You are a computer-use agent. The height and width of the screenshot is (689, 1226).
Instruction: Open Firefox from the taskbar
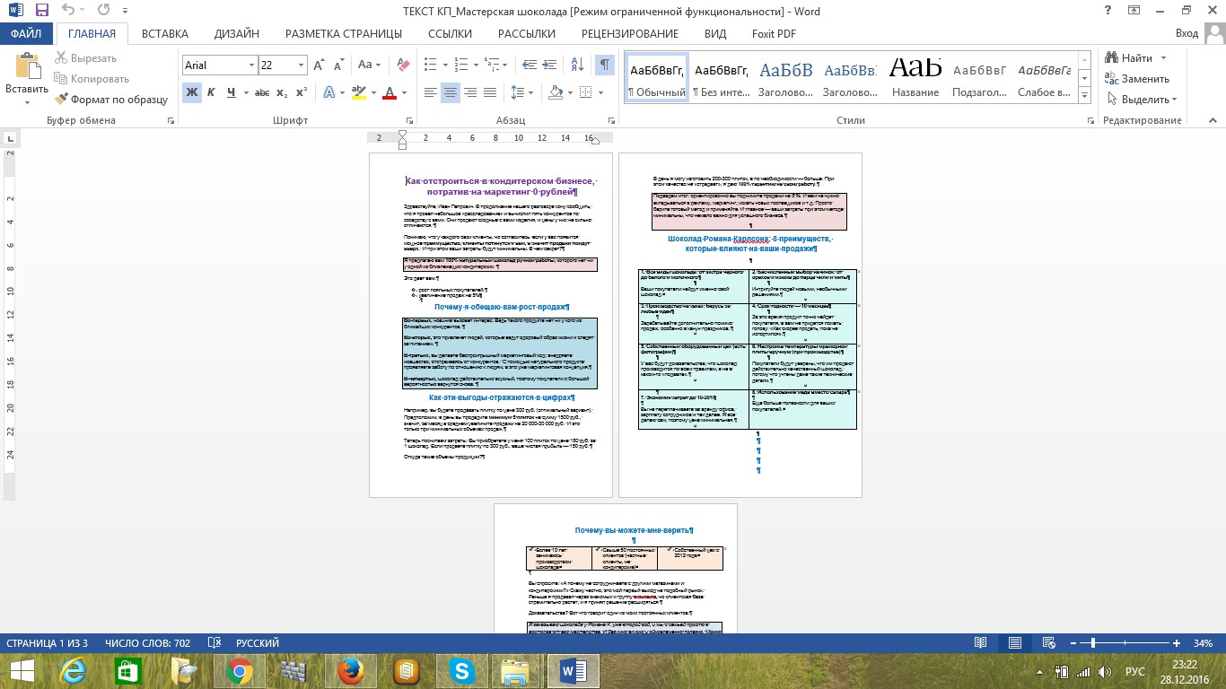(349, 670)
